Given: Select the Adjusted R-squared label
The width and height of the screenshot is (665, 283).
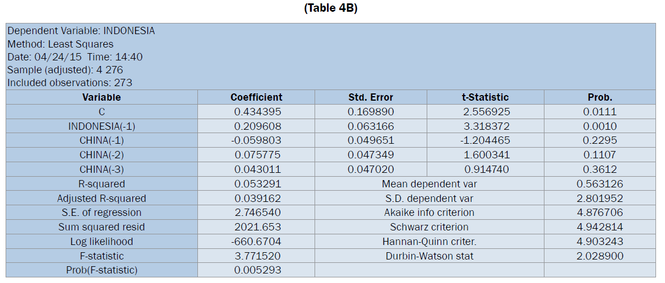Looking at the screenshot, I should tap(101, 199).
